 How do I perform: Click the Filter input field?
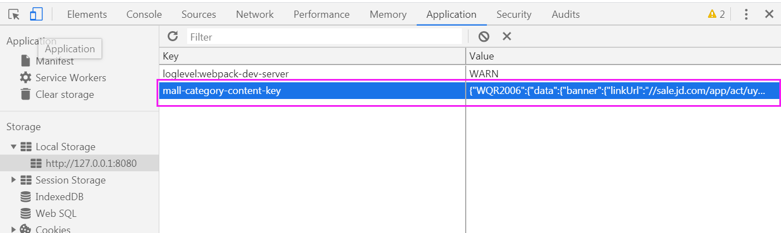click(324, 37)
